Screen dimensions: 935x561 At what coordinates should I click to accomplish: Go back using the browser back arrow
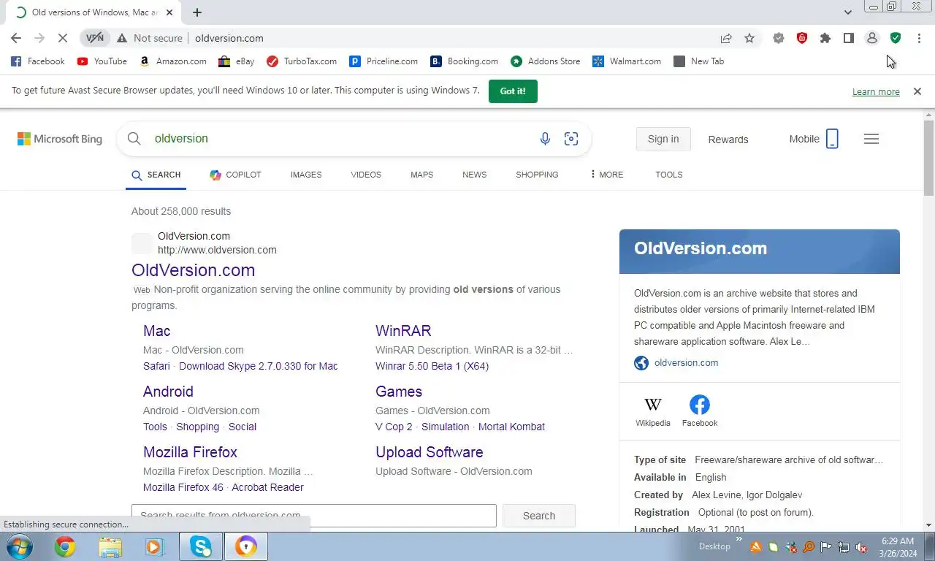coord(16,38)
